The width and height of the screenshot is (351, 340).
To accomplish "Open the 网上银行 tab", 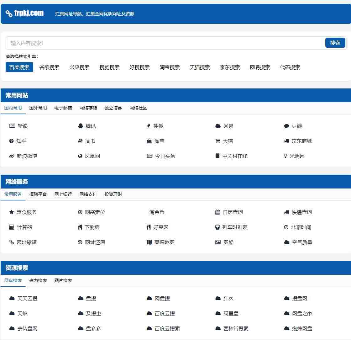I will 63,194.
